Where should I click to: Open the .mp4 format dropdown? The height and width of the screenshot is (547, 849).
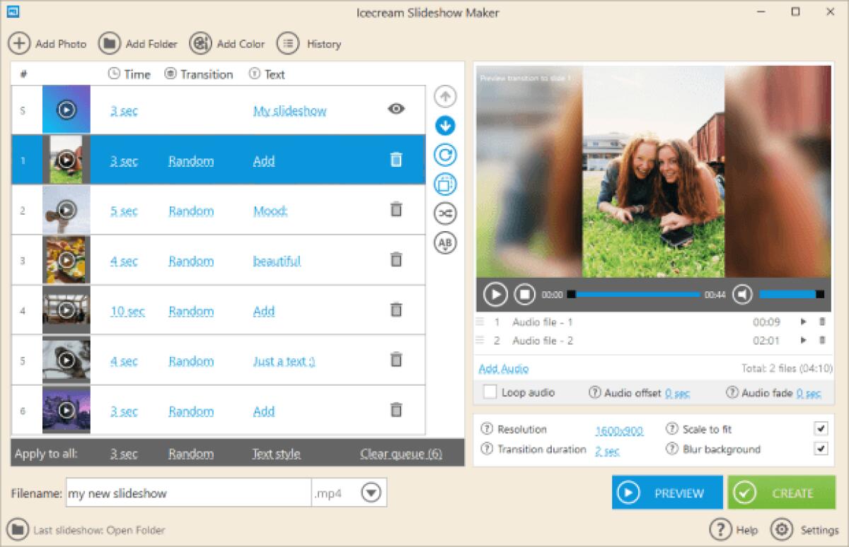370,493
